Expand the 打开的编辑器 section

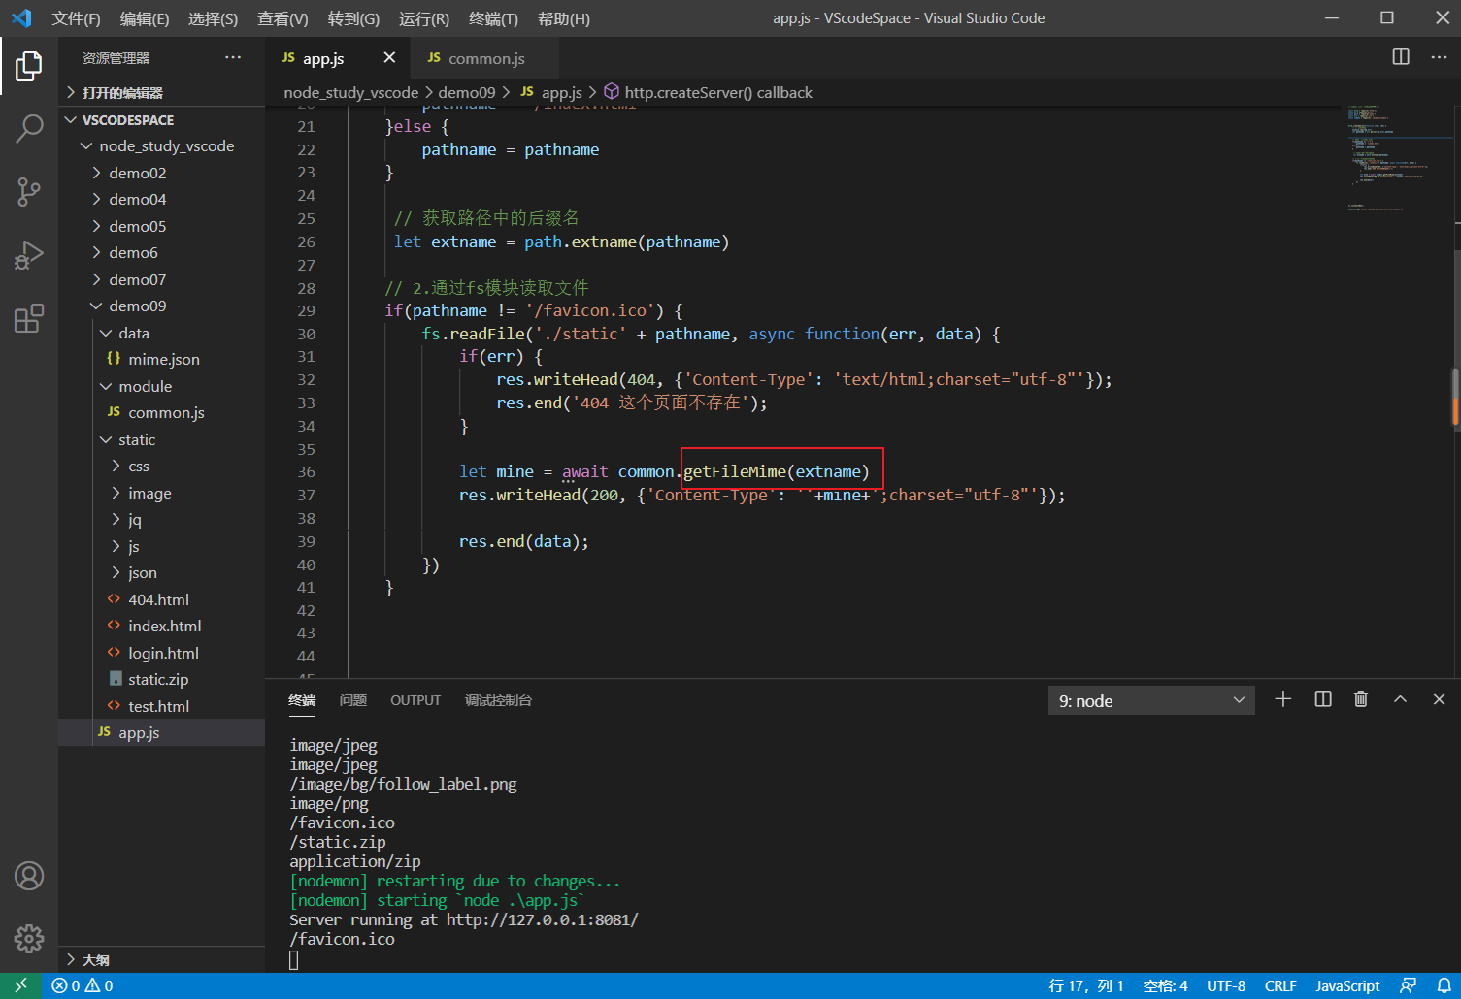coord(161,92)
